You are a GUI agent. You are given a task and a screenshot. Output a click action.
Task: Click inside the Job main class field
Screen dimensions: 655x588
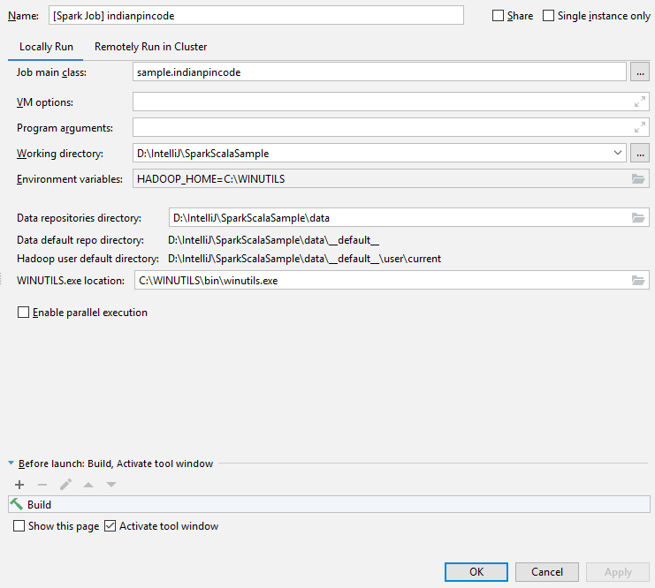pyautogui.click(x=378, y=72)
